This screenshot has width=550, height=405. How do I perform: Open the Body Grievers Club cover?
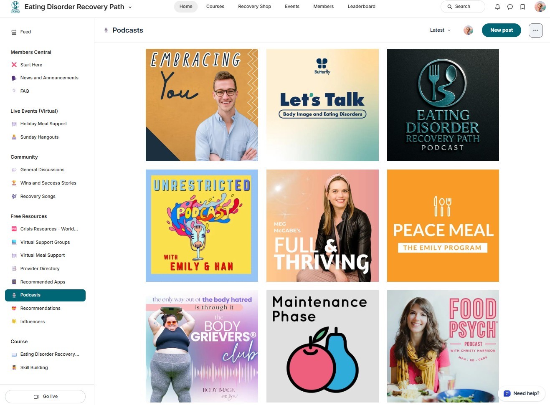[202, 346]
